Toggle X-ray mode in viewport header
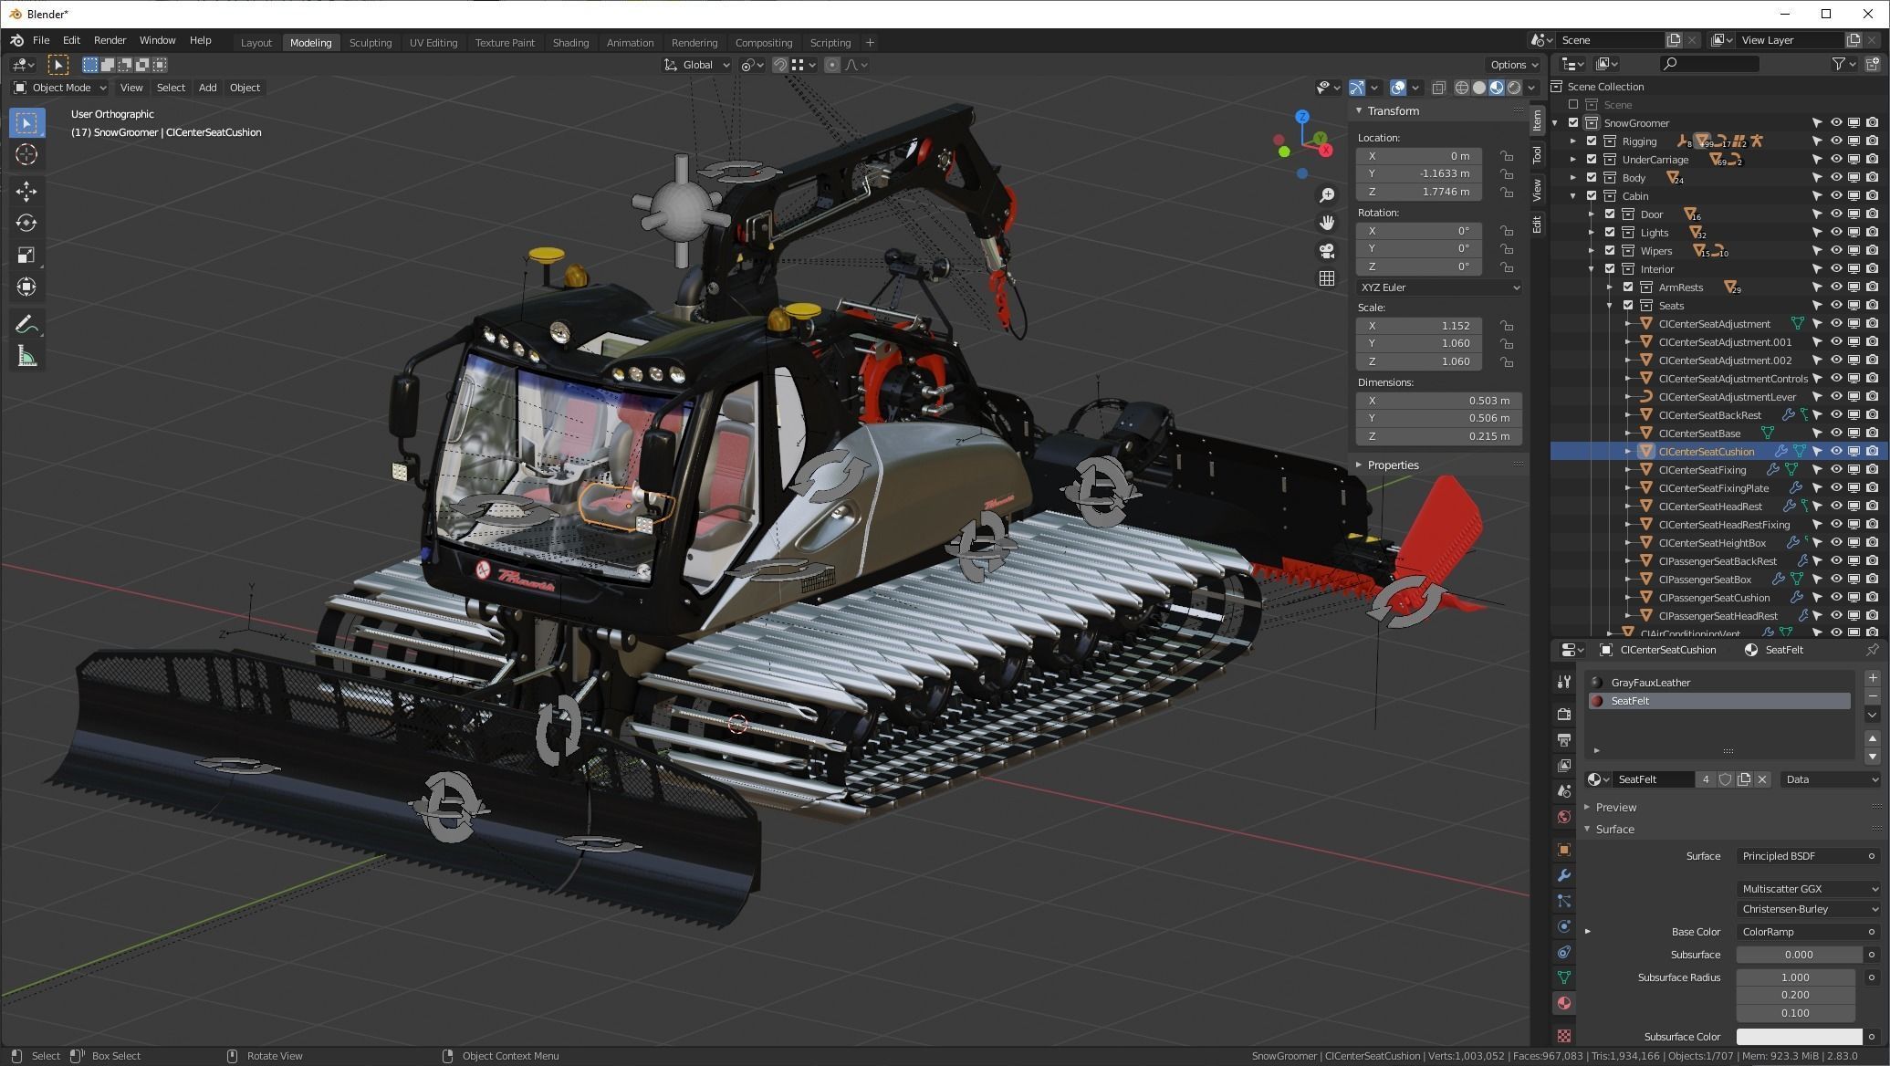This screenshot has height=1066, width=1890. click(x=1438, y=88)
